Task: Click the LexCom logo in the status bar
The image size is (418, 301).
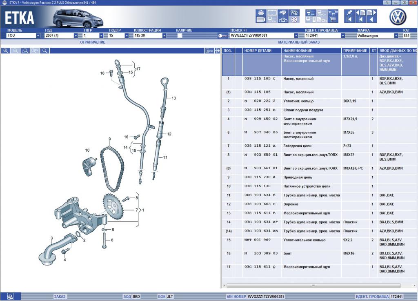Action: tap(10, 297)
